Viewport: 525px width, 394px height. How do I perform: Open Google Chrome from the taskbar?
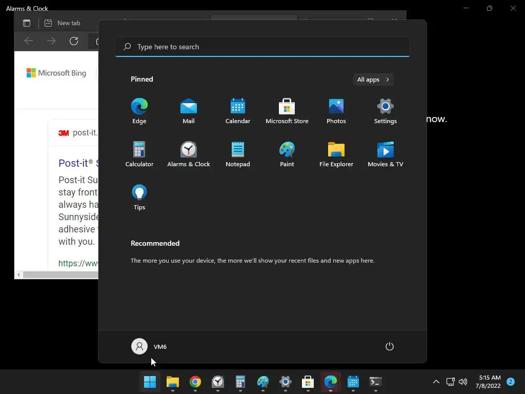click(195, 382)
